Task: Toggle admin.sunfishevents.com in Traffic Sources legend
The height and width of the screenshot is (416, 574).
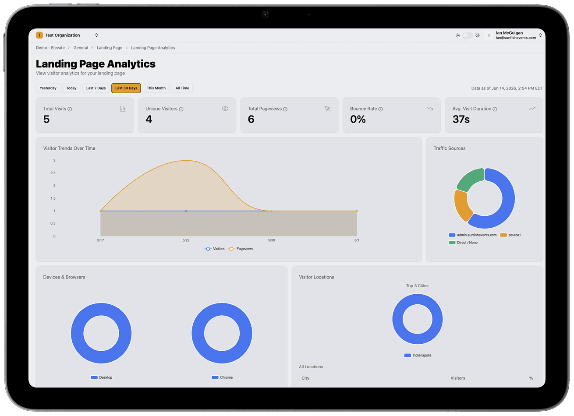Action: [472, 235]
